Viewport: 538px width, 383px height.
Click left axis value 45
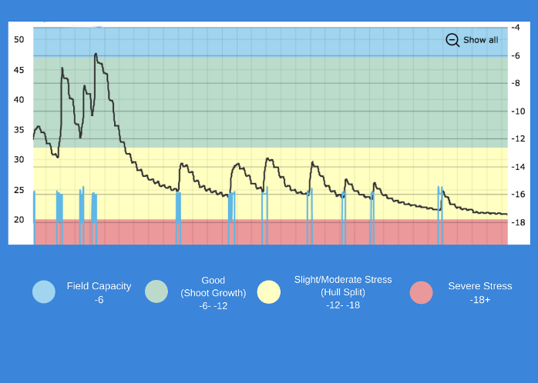pyautogui.click(x=18, y=70)
